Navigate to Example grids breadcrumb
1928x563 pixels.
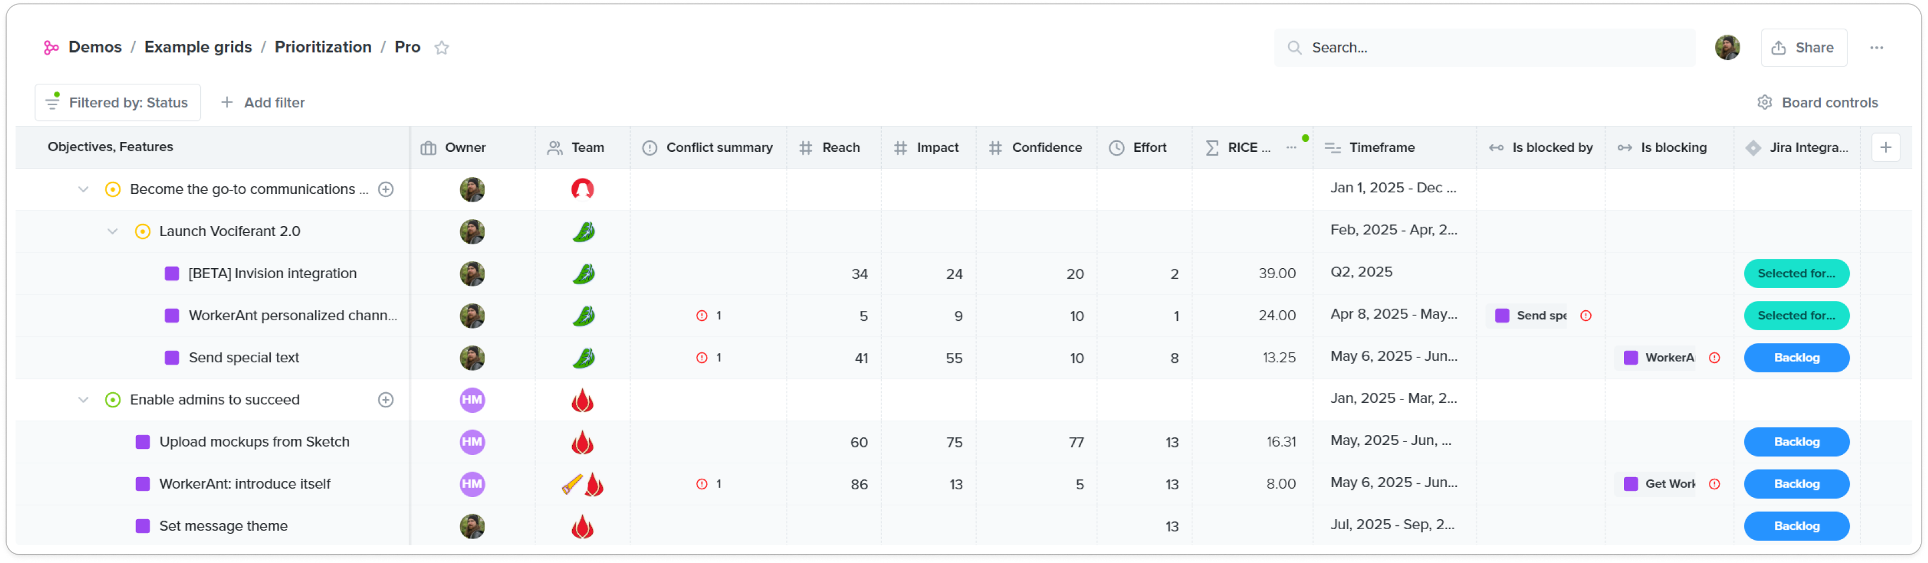click(198, 47)
